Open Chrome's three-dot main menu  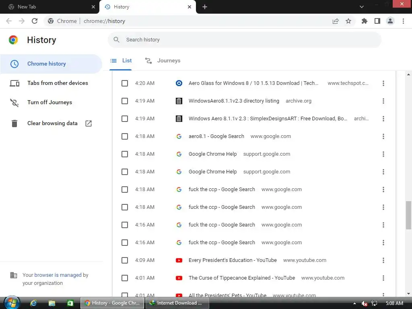point(403,21)
